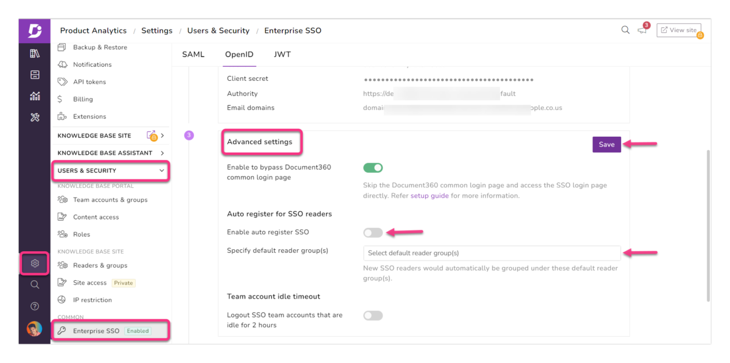Open the settings gear in left rail

click(35, 263)
